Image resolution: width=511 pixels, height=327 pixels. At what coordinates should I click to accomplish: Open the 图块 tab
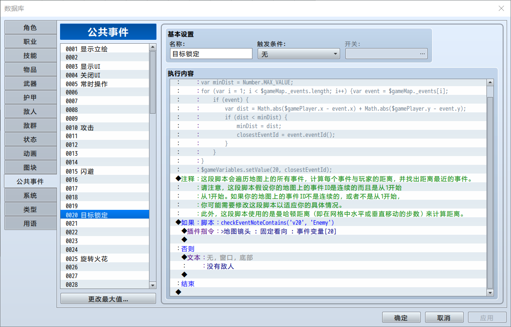point(30,167)
